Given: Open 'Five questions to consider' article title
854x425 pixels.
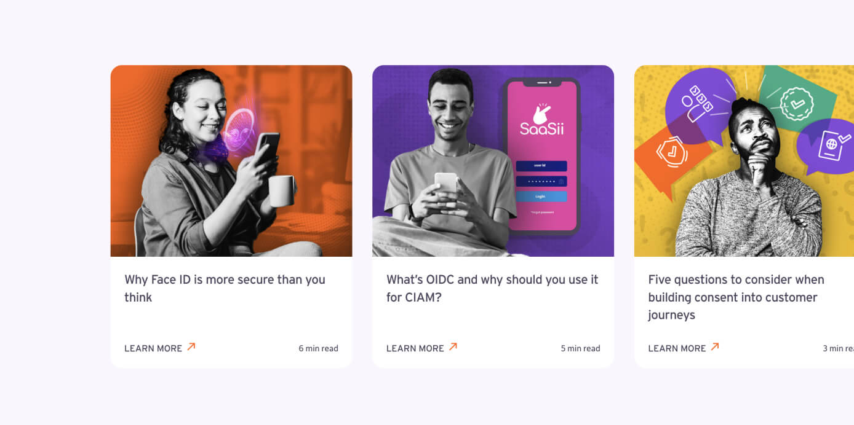Looking at the screenshot, I should pos(736,297).
